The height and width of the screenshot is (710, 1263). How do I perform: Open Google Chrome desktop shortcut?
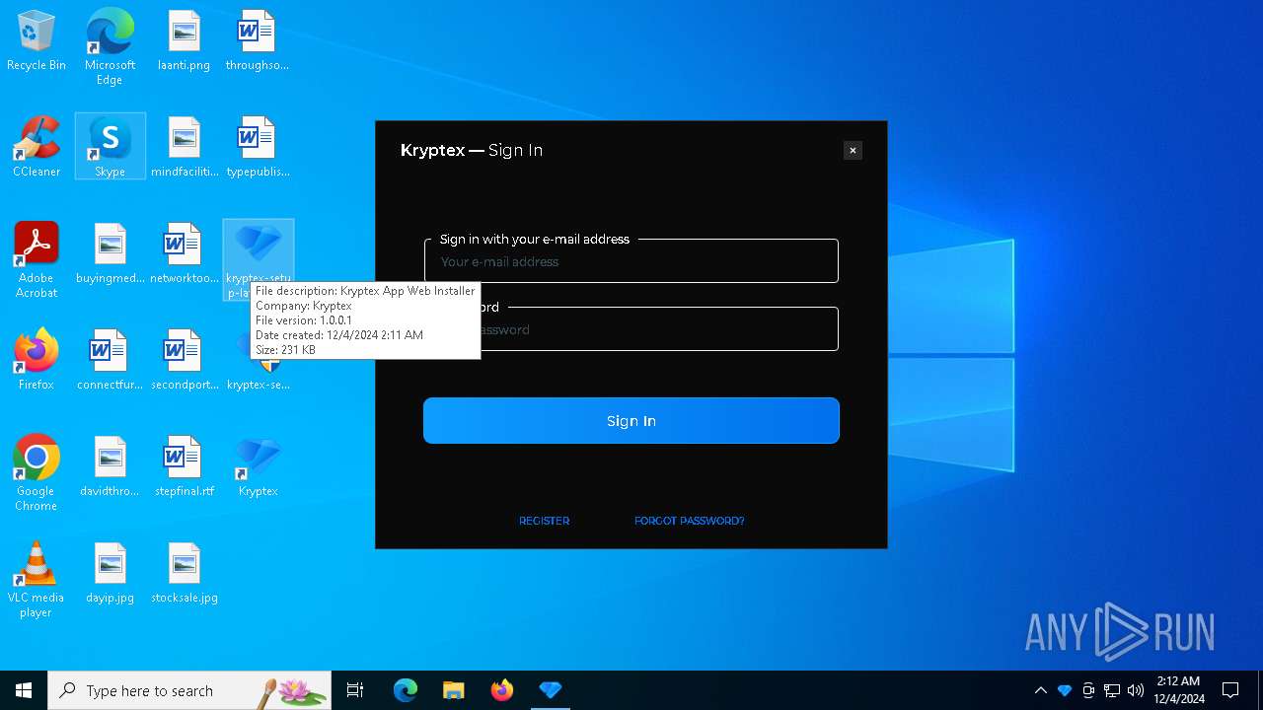coord(37,473)
